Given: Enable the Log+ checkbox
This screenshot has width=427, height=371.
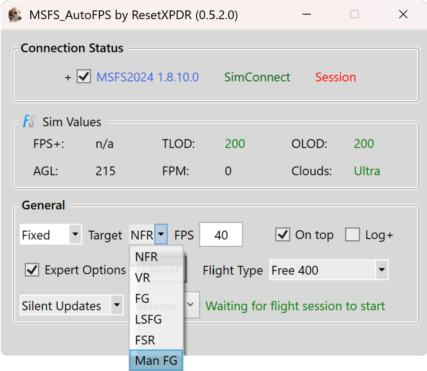Looking at the screenshot, I should click(x=353, y=234).
